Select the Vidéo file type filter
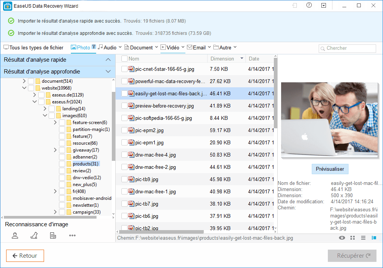383x268 pixels. click(x=170, y=47)
